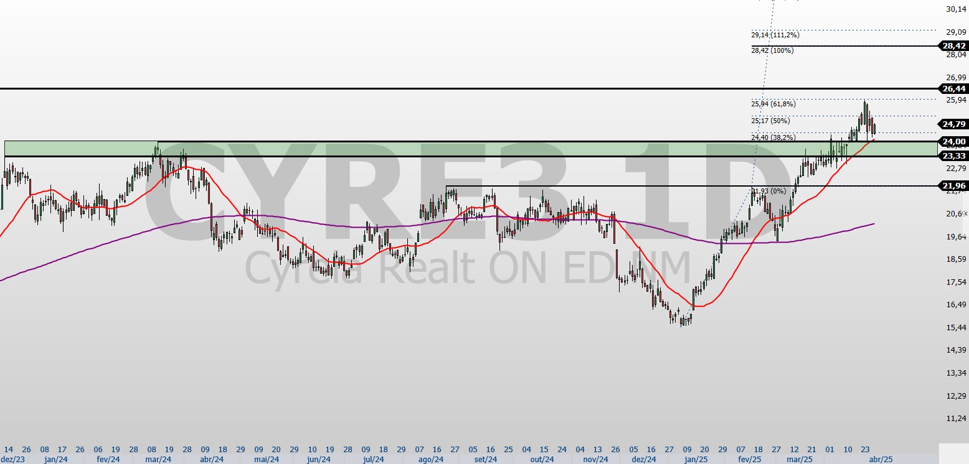
Task: Click the 30,14 value on price scale
Action: coord(955,9)
